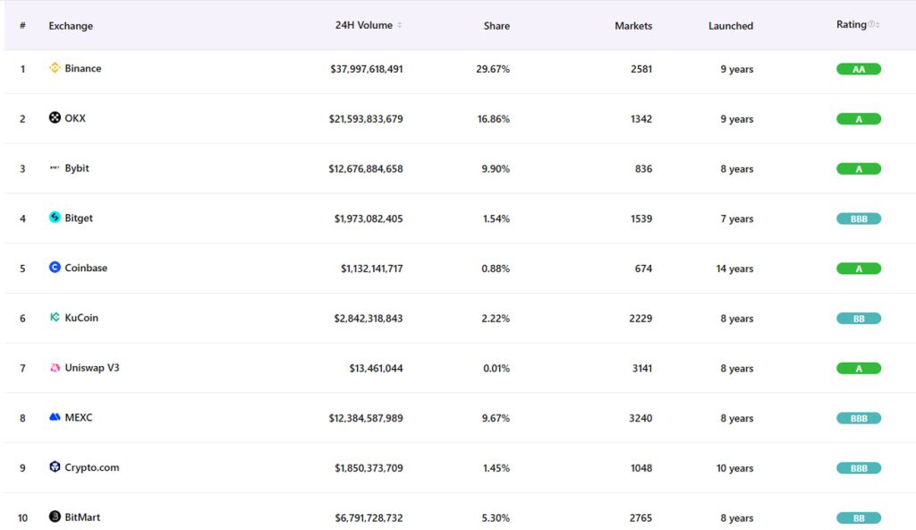Click the KuCoin logo icon
Viewport: 916px width, 530px height.
coord(55,317)
